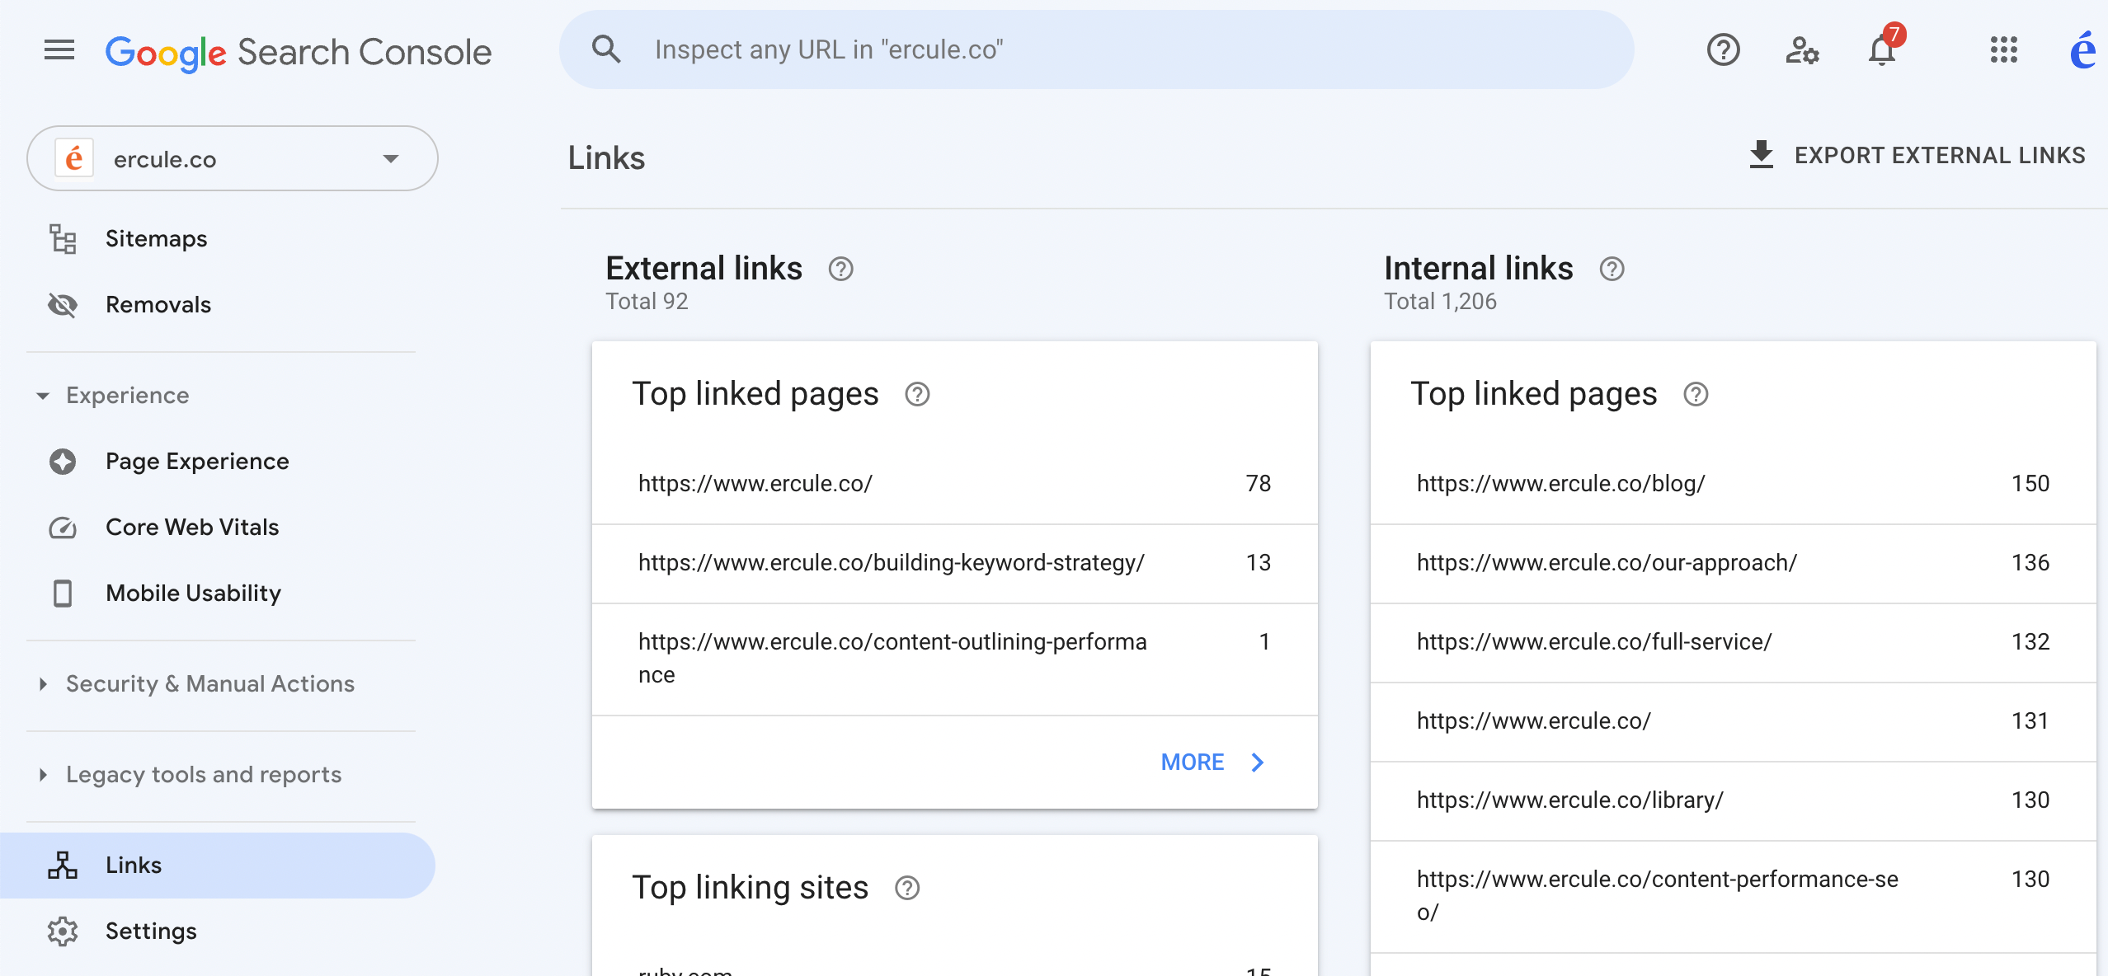Open the ercule.co property dropdown

click(x=232, y=158)
